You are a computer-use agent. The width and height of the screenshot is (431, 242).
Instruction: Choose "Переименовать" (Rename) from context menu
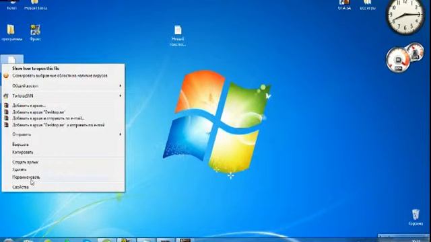[x=63, y=177]
